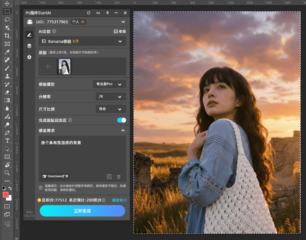Select the Lasso tool
The image size is (306, 240).
coord(7,20)
